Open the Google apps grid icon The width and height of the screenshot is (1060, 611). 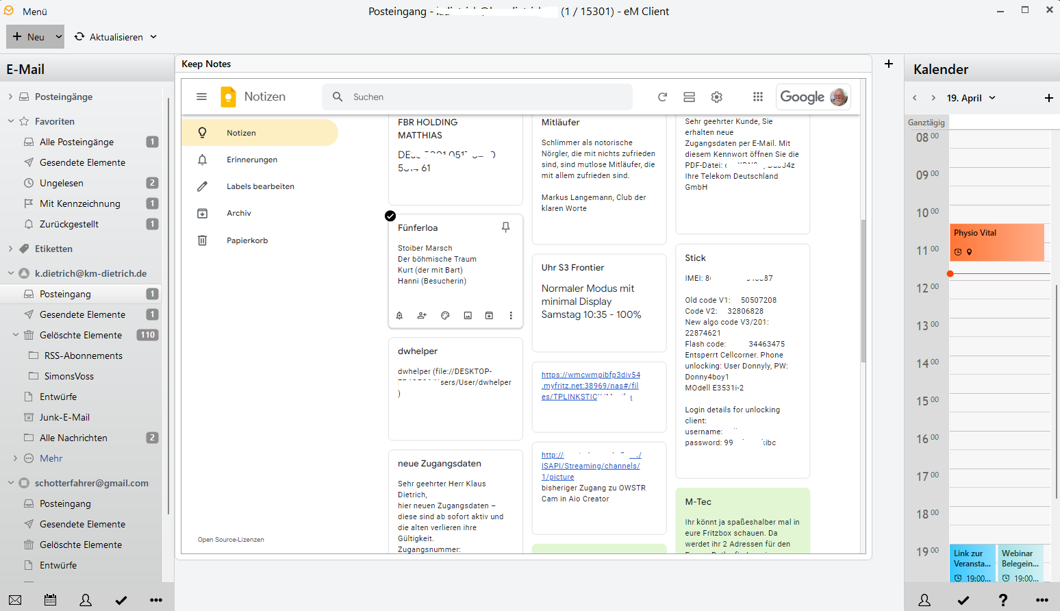click(x=758, y=97)
